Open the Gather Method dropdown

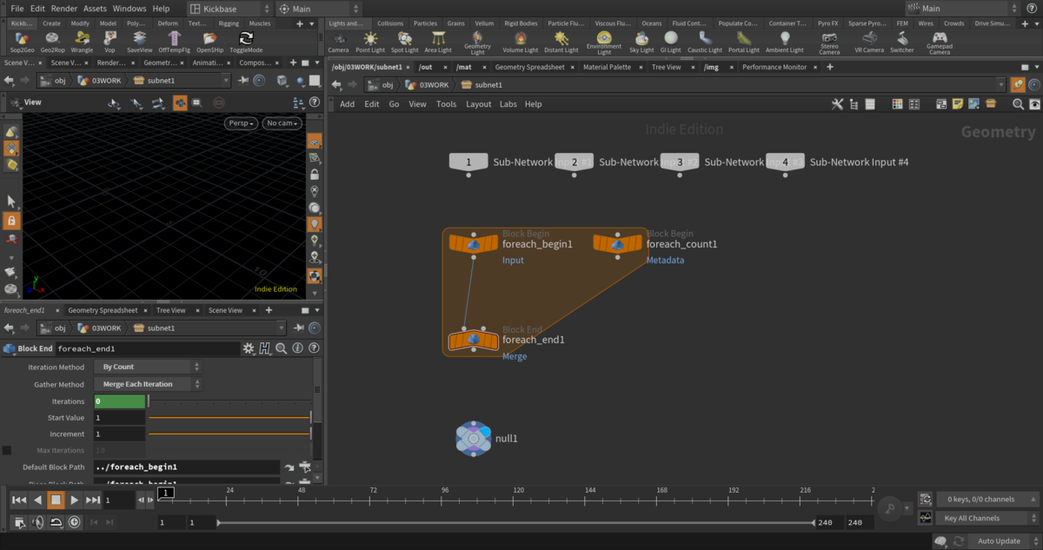click(147, 384)
